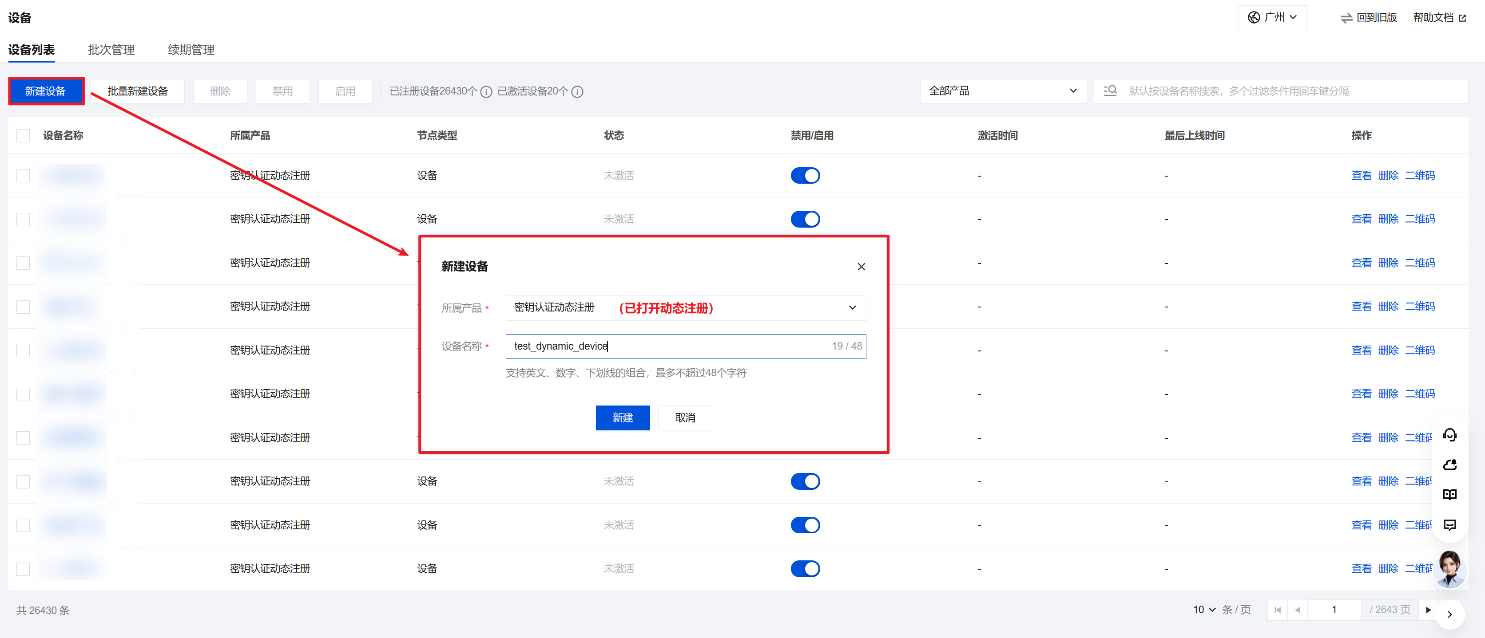Open the 广州 region selector
The width and height of the screenshot is (1485, 638).
(x=1272, y=17)
